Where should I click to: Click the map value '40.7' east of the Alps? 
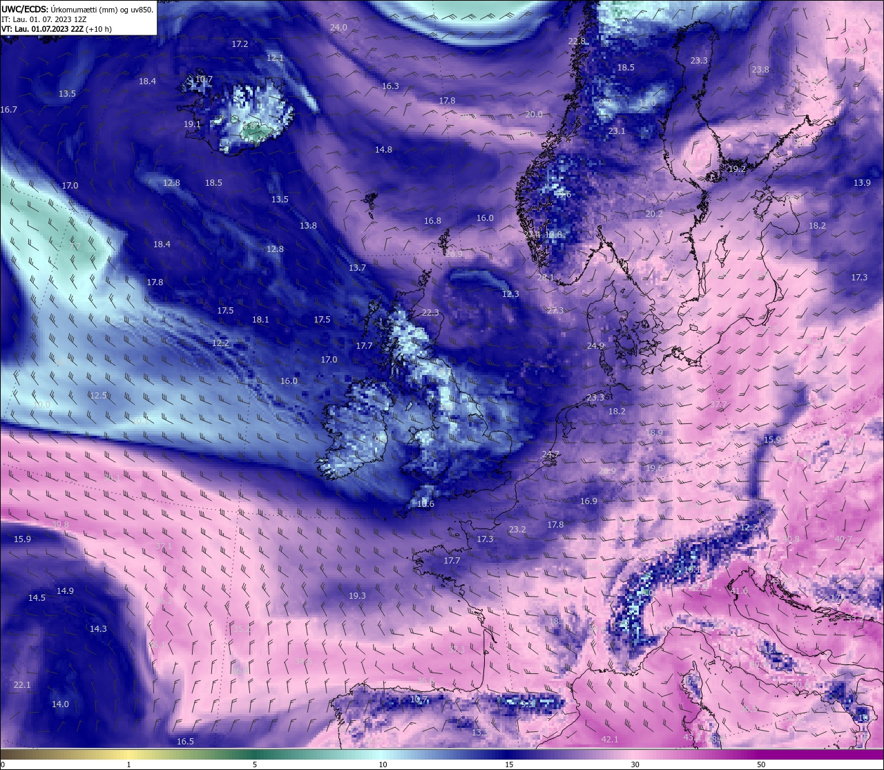click(843, 539)
